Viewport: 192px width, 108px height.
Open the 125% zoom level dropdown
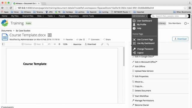pyautogui.click(x=65, y=44)
